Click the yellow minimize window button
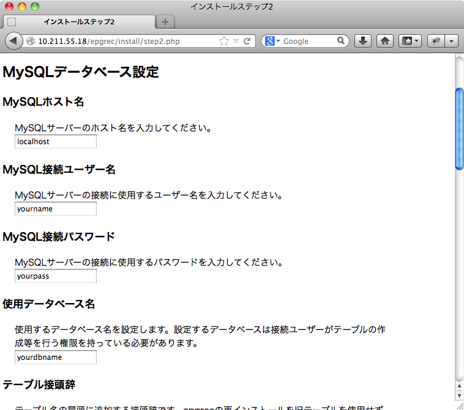Image resolution: width=464 pixels, height=410 pixels. [x=22, y=7]
